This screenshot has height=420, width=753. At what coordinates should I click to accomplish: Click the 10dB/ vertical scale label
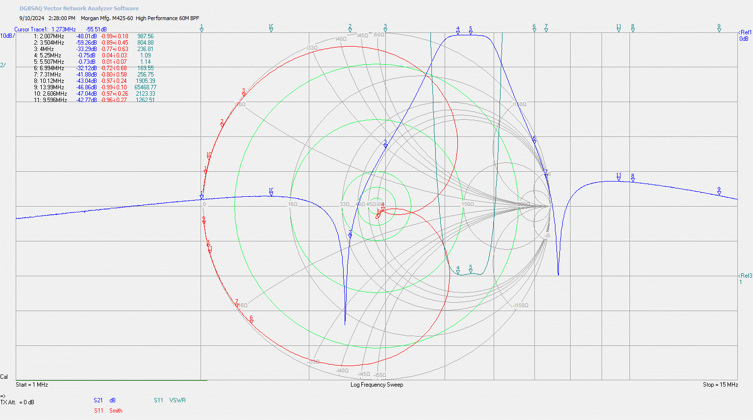[x=7, y=36]
